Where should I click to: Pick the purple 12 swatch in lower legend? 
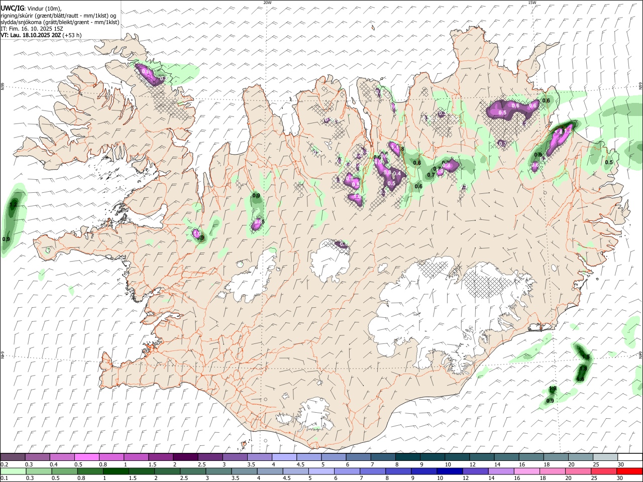[x=475, y=471]
